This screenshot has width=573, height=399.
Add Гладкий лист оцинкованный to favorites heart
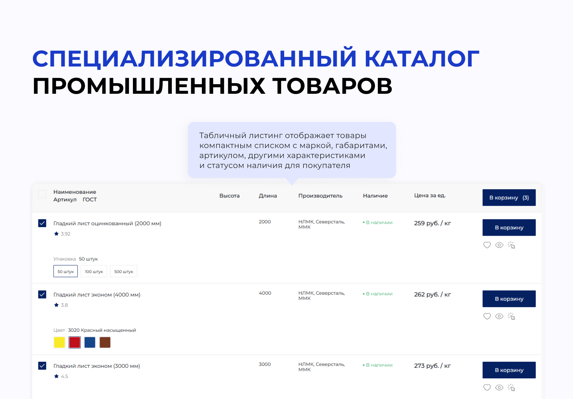tap(487, 245)
